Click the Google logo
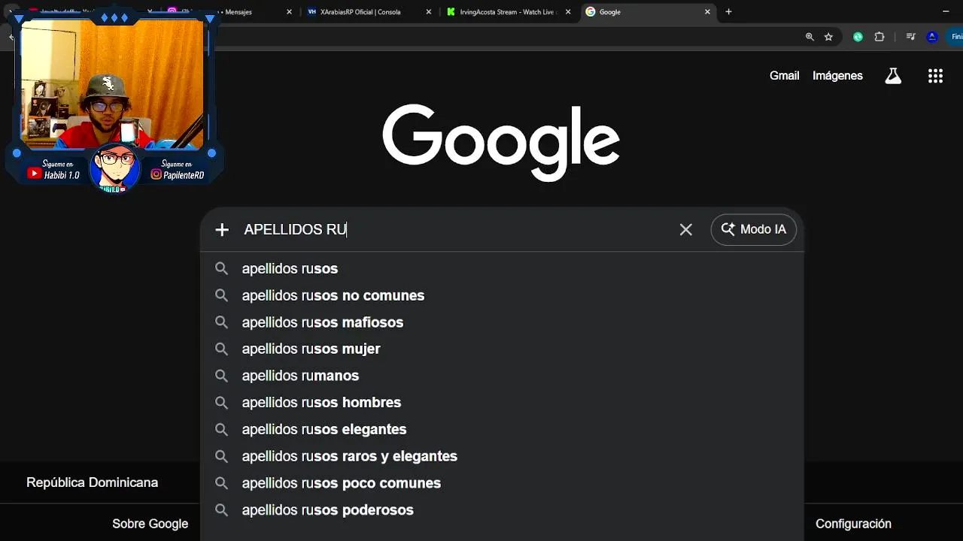 501,143
